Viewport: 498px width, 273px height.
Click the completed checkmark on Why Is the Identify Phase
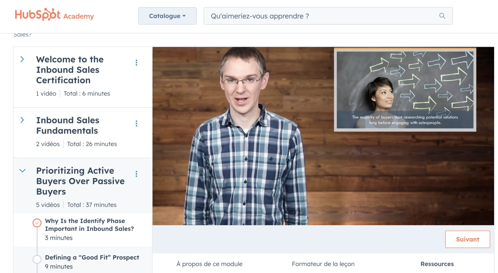pyautogui.click(x=37, y=223)
